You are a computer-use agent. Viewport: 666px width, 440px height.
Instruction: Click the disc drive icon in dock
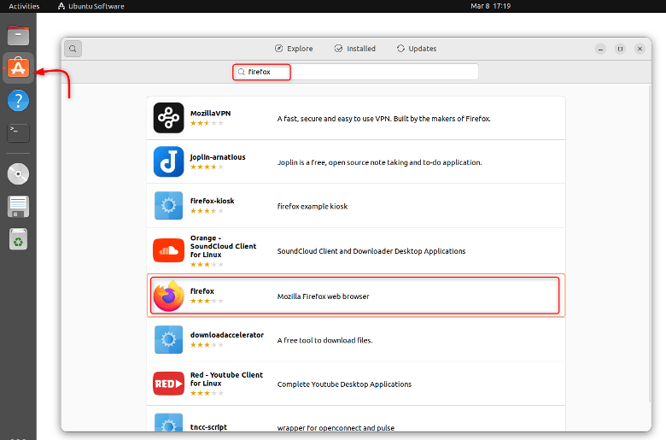coord(18,174)
